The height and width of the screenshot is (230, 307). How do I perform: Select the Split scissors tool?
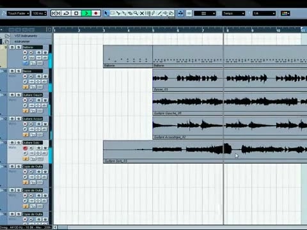point(118,13)
